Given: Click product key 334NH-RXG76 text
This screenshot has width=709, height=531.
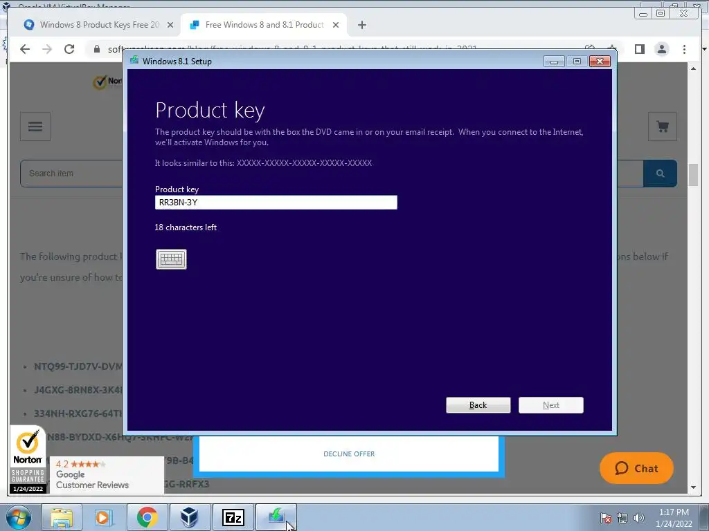Looking at the screenshot, I should [x=78, y=413].
